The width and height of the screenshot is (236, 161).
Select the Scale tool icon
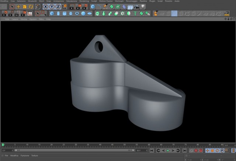[x=25, y=7]
